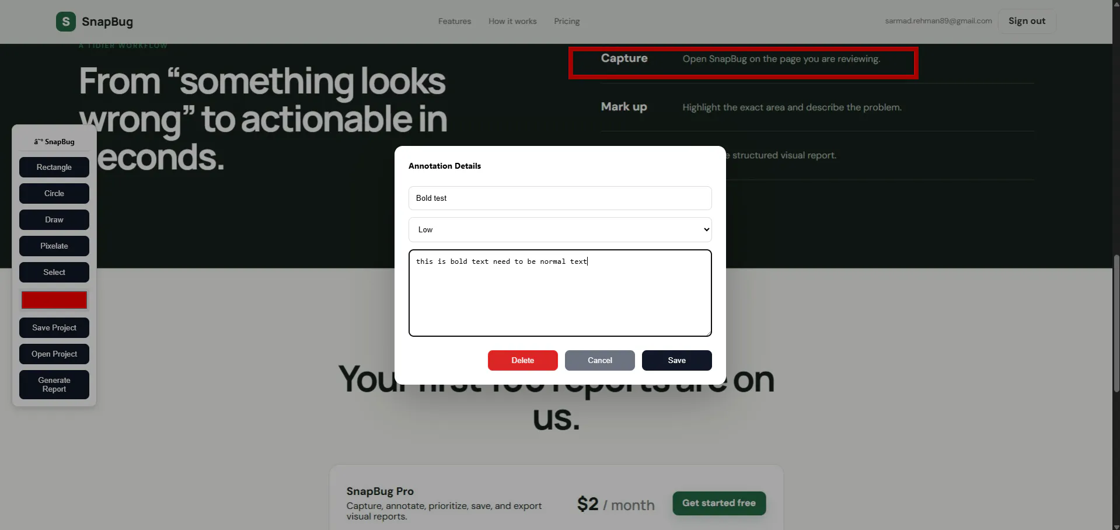Choose the Pixelate tool

tap(54, 246)
